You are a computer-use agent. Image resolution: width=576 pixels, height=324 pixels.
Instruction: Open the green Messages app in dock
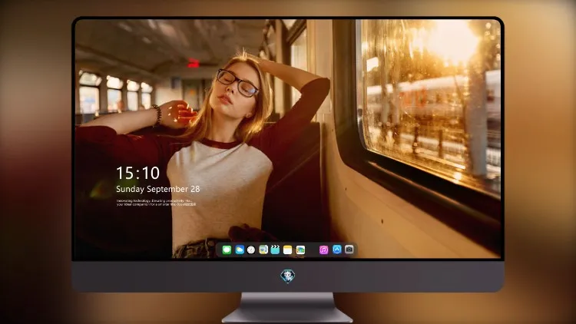[227, 250]
